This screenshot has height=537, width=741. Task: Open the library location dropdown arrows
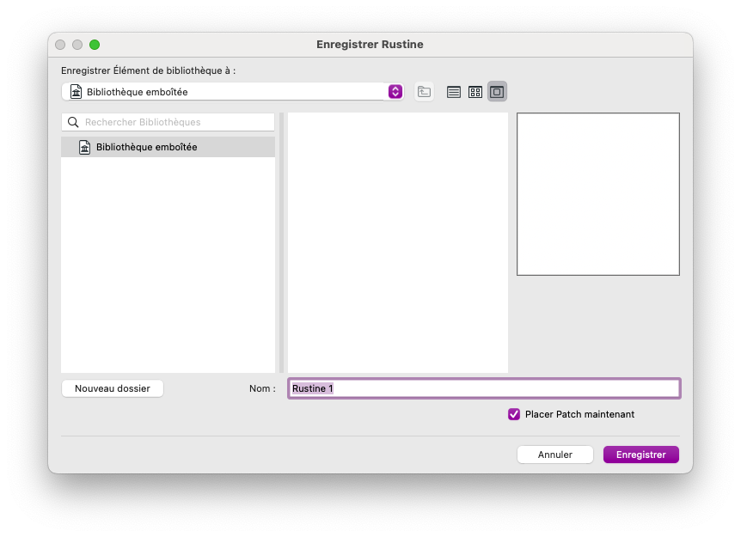395,92
